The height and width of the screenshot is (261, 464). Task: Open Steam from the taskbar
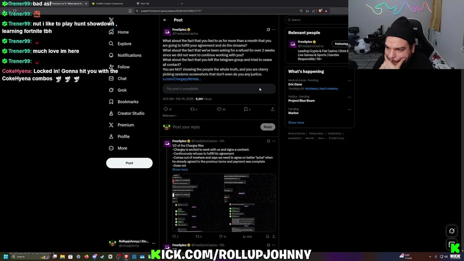pyautogui.click(x=102, y=257)
